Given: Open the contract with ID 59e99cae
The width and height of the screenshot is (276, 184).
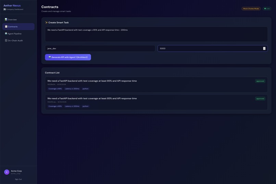Looking at the screenshot, I should click(156, 102).
